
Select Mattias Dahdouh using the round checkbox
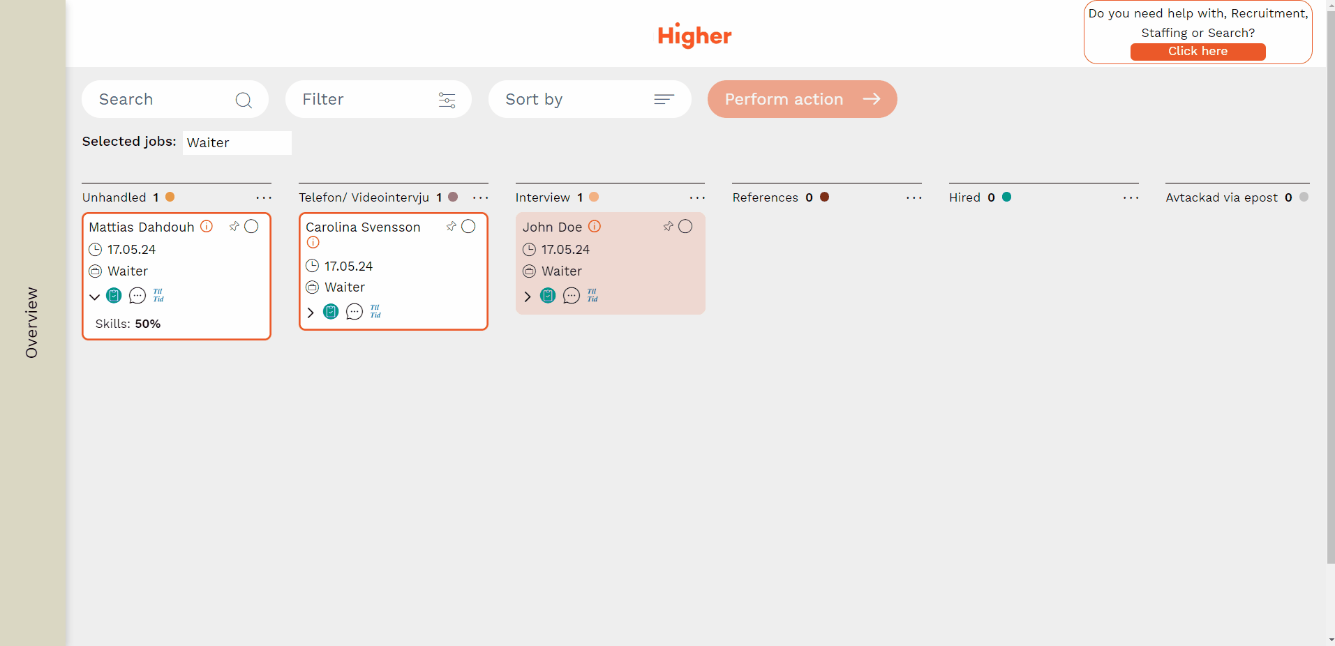[252, 226]
